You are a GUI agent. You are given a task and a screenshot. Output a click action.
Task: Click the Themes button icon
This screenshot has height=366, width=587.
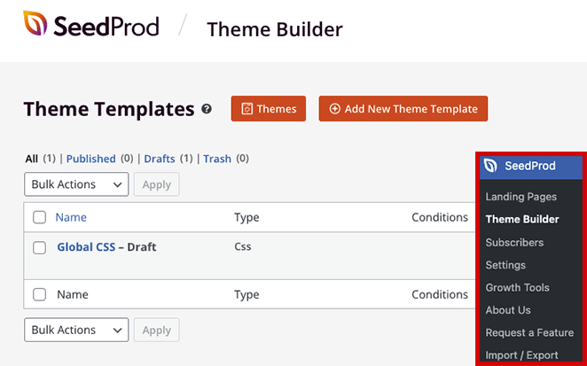click(x=246, y=109)
